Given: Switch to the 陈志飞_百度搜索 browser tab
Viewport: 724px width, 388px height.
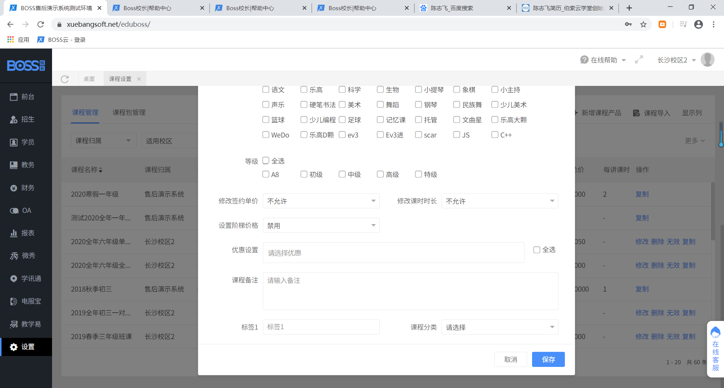Looking at the screenshot, I should (x=465, y=8).
